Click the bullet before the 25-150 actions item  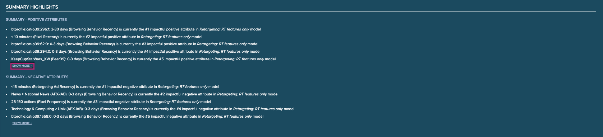point(7,102)
